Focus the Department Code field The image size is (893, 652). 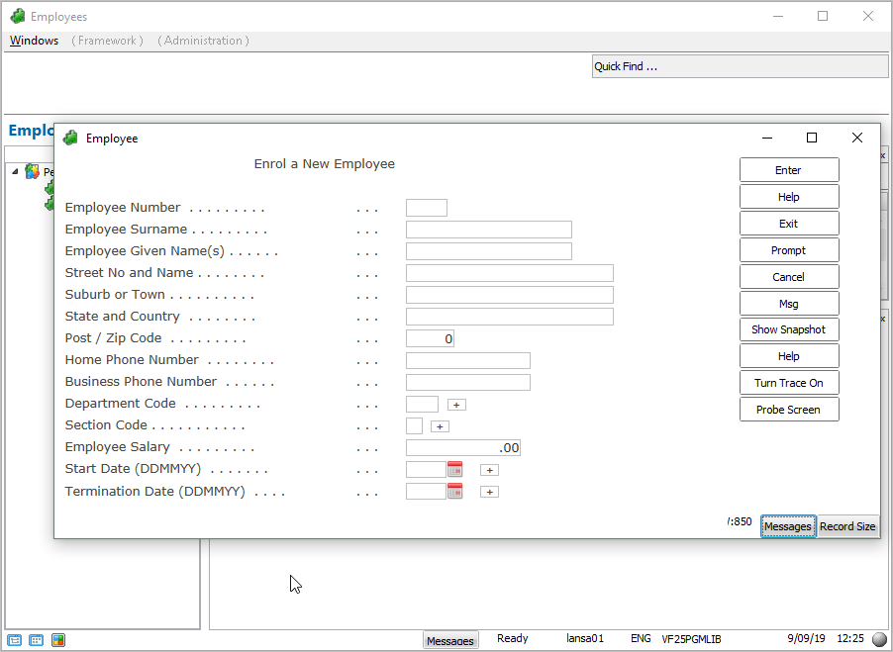click(422, 404)
